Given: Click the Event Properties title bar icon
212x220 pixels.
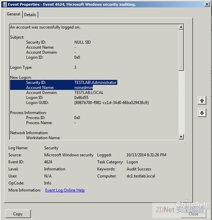Looking at the screenshot, I should (5, 5).
